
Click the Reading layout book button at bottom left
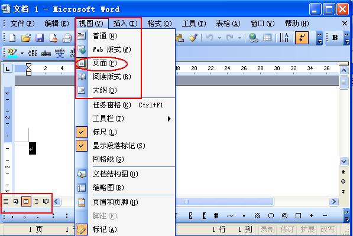point(46,201)
